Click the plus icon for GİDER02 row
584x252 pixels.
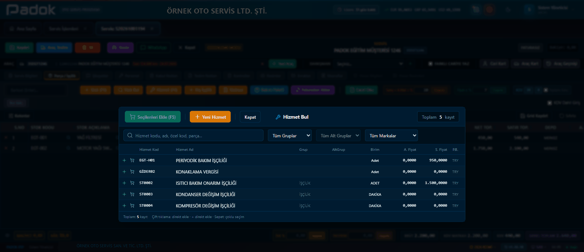[x=124, y=172]
